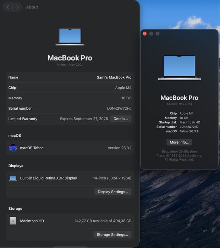Click Built-in Liquid Retina XDR Display label
The width and height of the screenshot is (220, 248).
[x=48, y=178]
